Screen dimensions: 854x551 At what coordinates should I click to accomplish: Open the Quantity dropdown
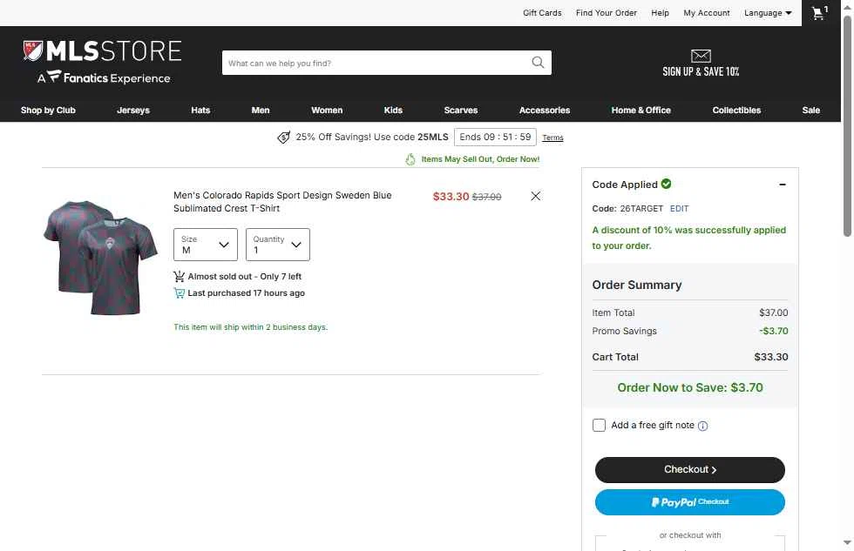point(278,245)
